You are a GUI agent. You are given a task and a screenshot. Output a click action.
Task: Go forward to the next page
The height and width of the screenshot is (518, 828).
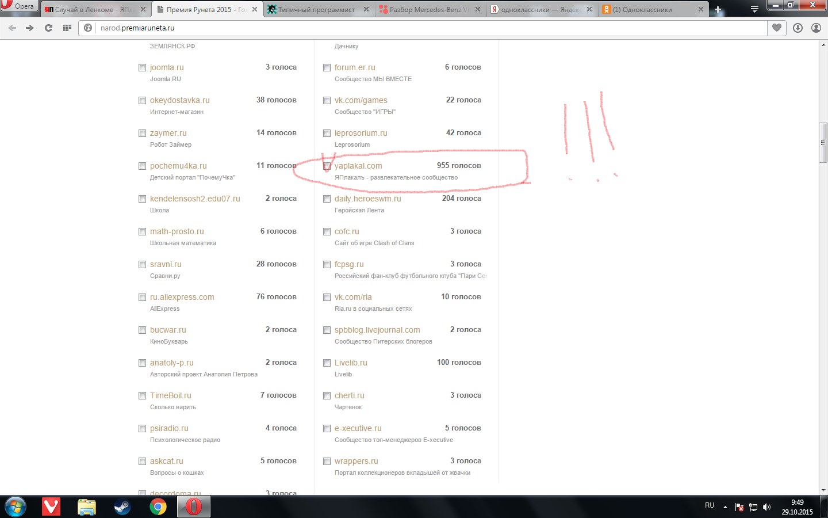tap(30, 28)
